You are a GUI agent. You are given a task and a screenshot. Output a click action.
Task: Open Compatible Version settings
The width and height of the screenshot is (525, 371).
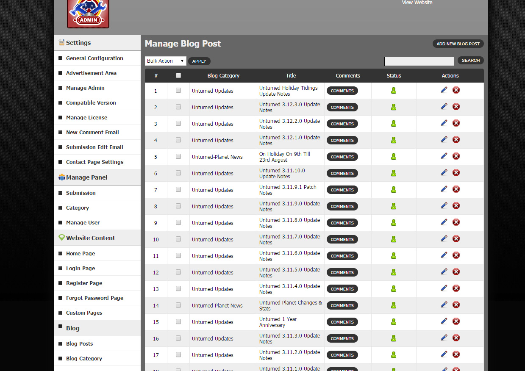[x=91, y=102]
